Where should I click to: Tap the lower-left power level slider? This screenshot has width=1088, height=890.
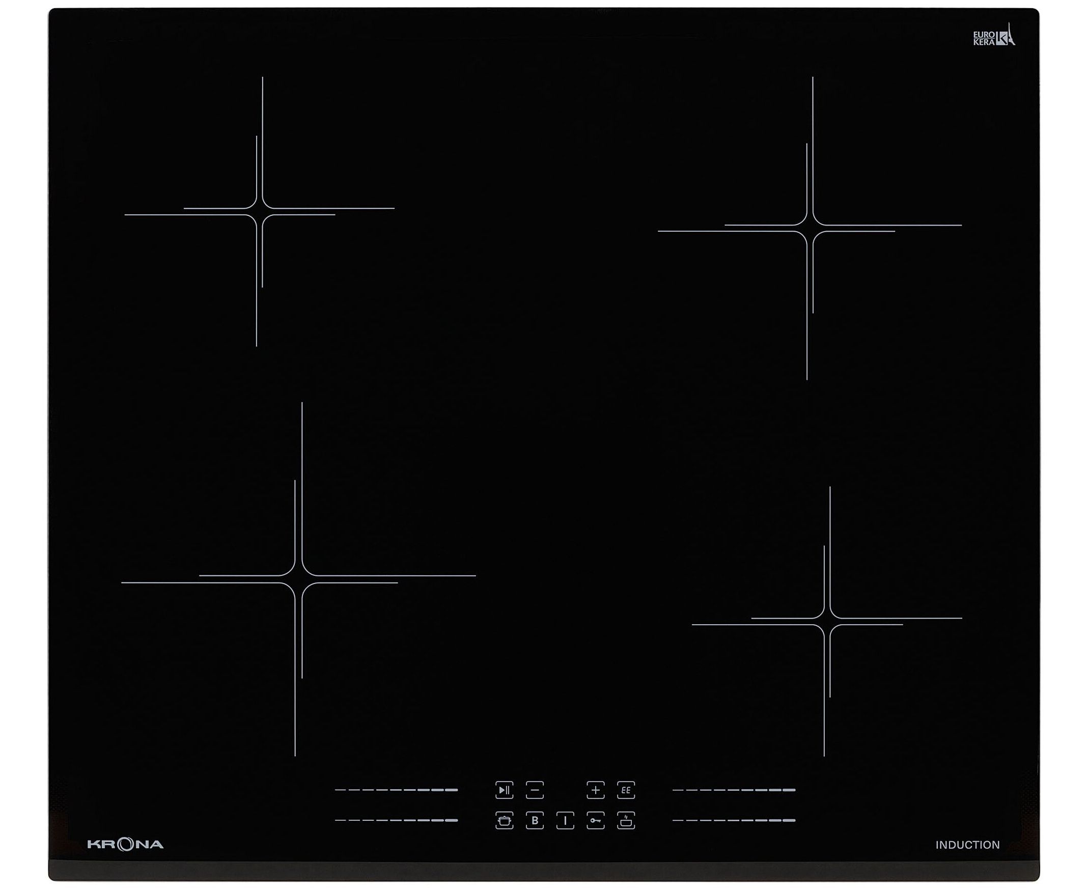396,820
